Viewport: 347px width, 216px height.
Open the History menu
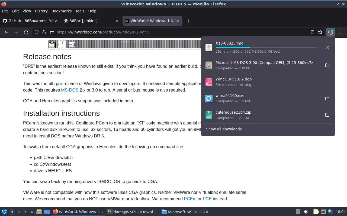(x=41, y=11)
